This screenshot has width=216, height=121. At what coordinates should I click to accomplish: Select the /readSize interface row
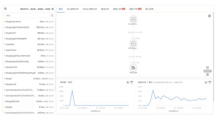(x=29, y=44)
